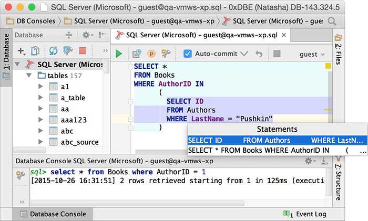This screenshot has width=368, height=221.
Task: Open the parameters 'P' icon in editor toolbar
Action: (151, 54)
